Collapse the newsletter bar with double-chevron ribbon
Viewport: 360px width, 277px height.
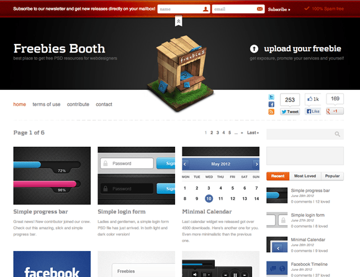pos(178,21)
